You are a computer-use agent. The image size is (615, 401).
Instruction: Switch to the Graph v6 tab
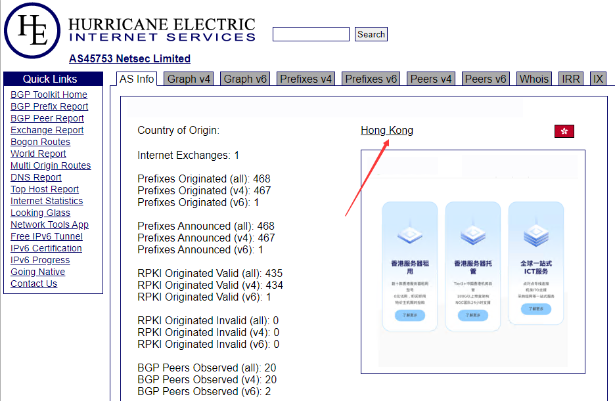coord(245,79)
